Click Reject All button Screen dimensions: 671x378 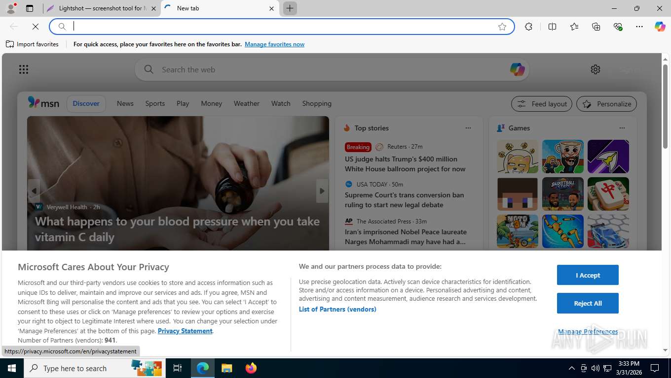tap(588, 303)
